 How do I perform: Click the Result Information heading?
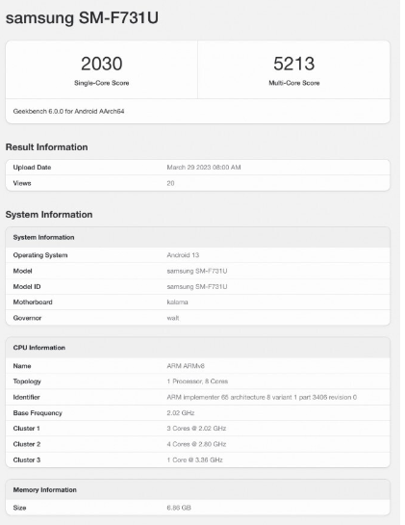[46, 147]
